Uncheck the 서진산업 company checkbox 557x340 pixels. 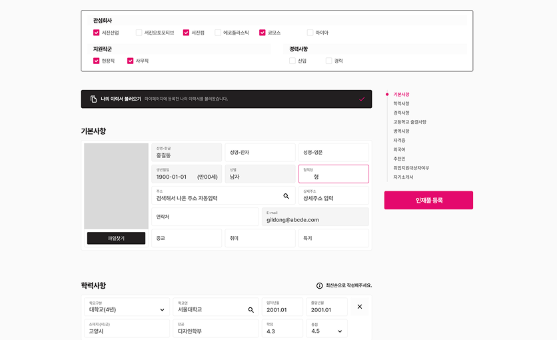[97, 32]
